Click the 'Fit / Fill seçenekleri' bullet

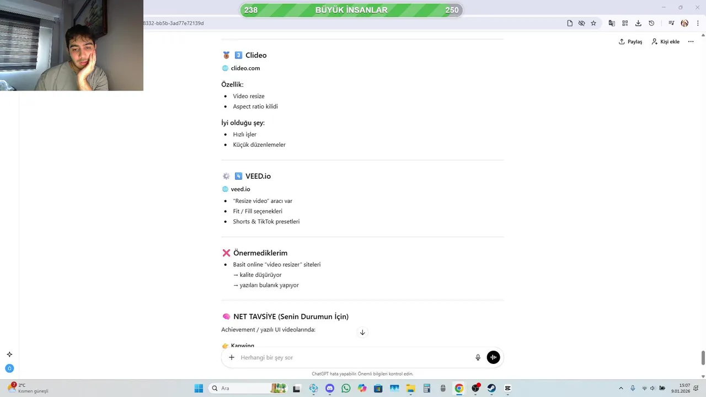[258, 211]
